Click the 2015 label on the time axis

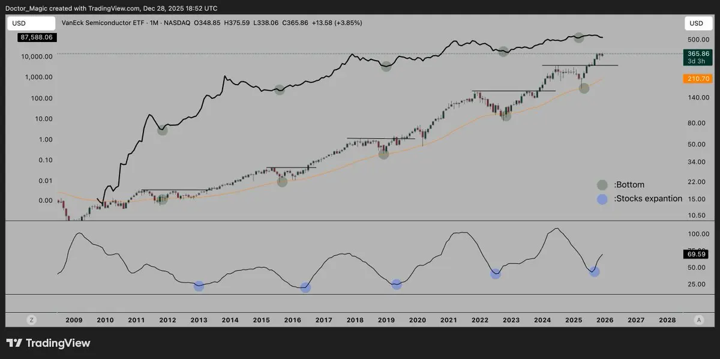(x=261, y=321)
